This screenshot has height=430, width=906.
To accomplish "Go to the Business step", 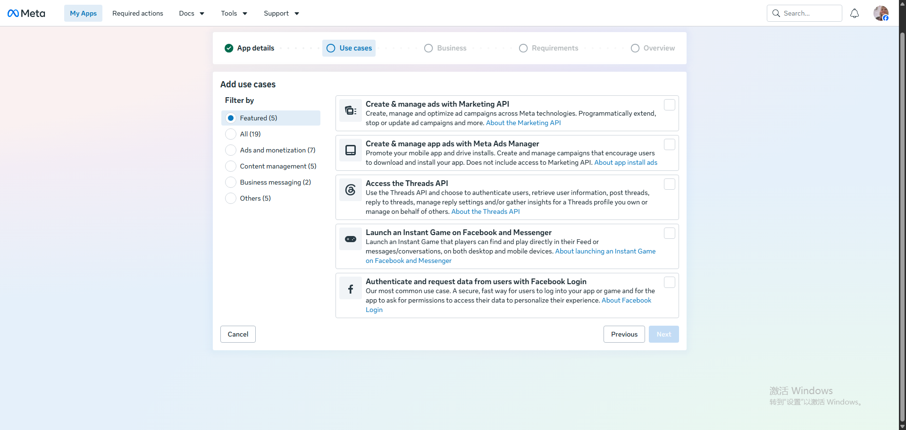I will [445, 48].
